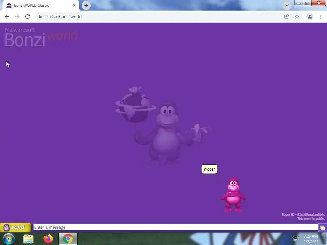Click 'This room is public.' text

311,219
